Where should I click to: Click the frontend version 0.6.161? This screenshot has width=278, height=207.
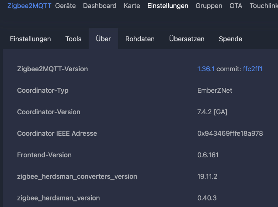click(208, 155)
